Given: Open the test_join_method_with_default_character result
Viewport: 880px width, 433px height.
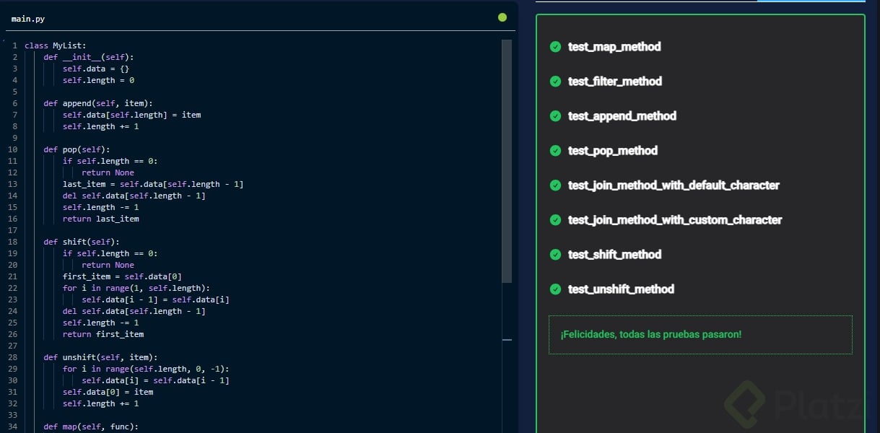Looking at the screenshot, I should point(673,185).
